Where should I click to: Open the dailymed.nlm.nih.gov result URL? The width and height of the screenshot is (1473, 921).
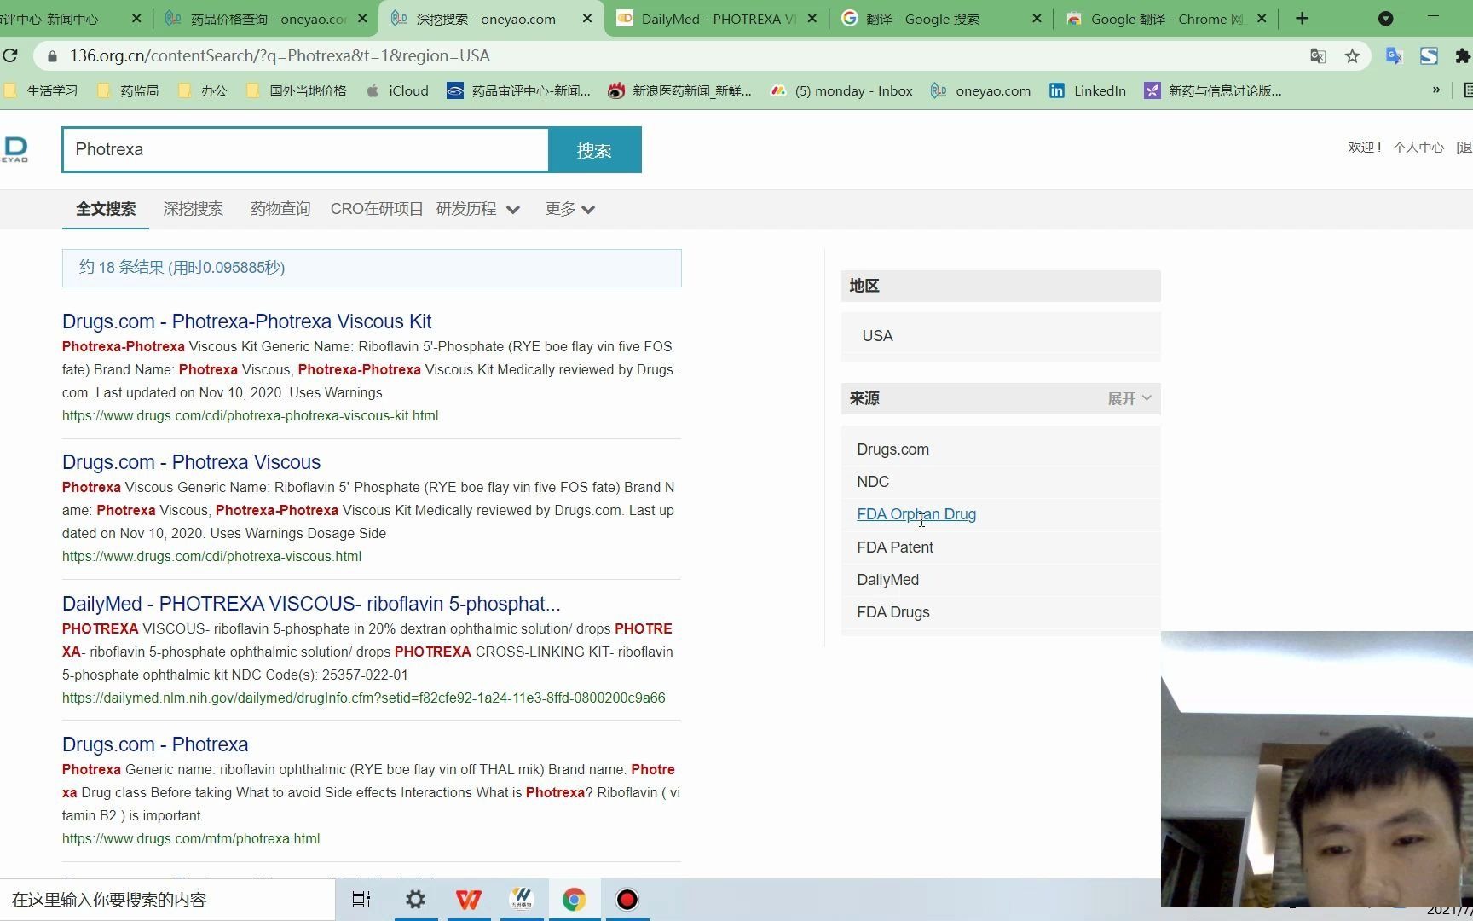click(x=363, y=698)
